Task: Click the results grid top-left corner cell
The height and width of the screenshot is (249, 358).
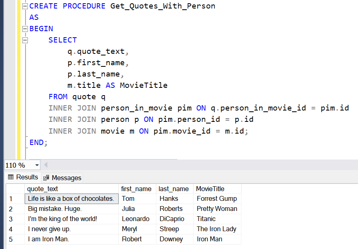Action: (15, 189)
